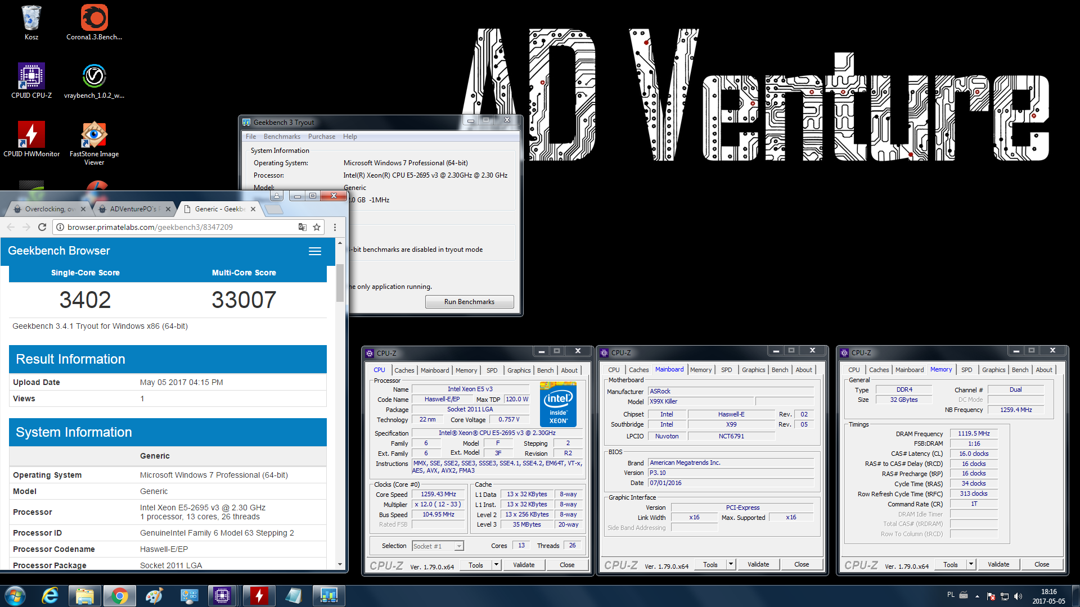Click Tools button in Memory CPU-Z window
Image resolution: width=1080 pixels, height=607 pixels.
tap(951, 564)
